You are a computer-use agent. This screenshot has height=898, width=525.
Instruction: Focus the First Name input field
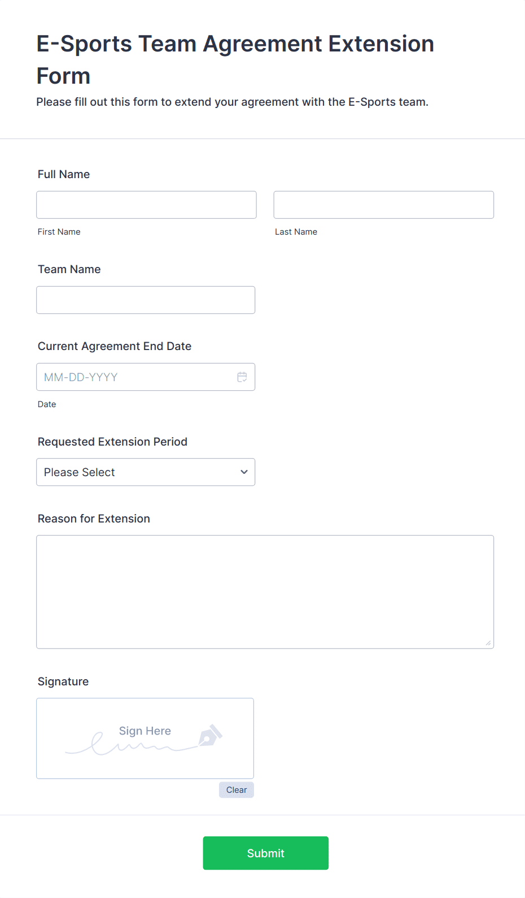[x=146, y=205]
